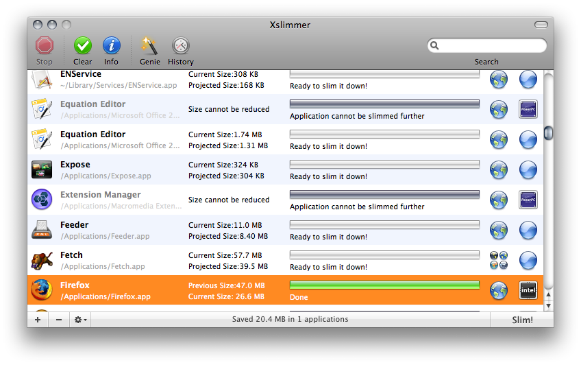This screenshot has height=365, width=581.
Task: Click 'Size cannot be reduced' for Extension Manager
Action: click(x=229, y=200)
